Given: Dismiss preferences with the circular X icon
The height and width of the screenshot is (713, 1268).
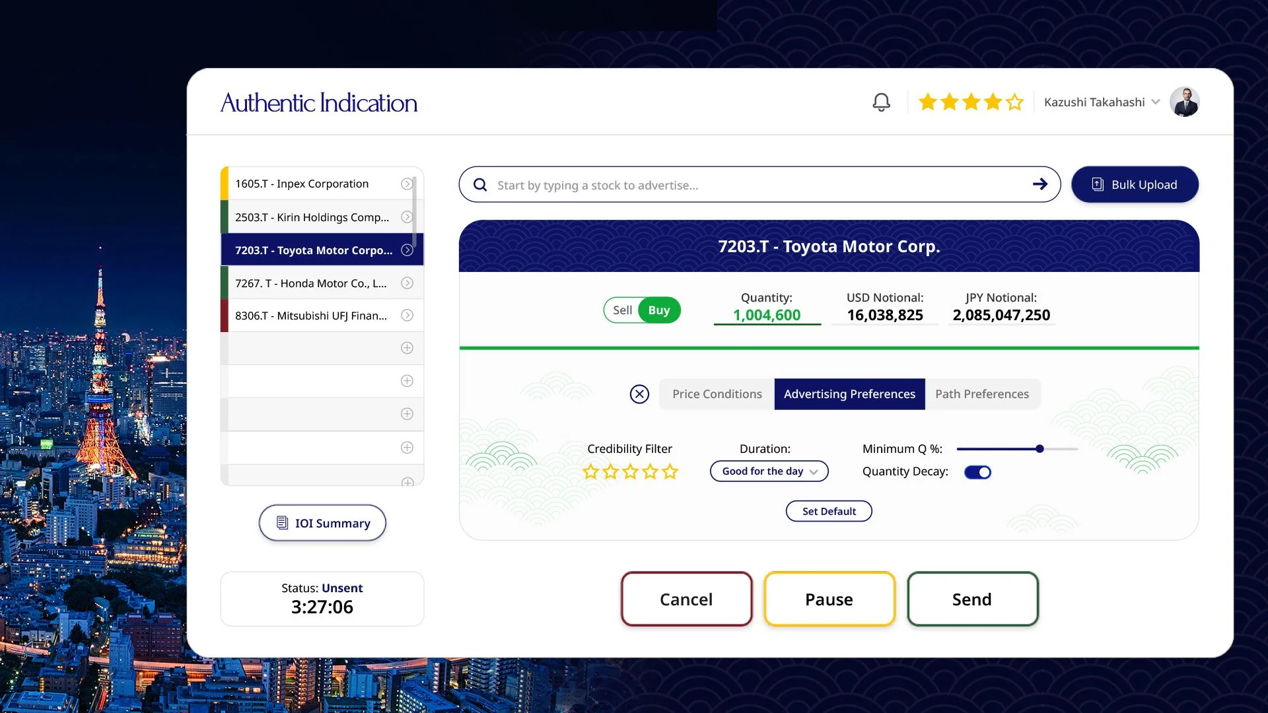Looking at the screenshot, I should pyautogui.click(x=639, y=394).
